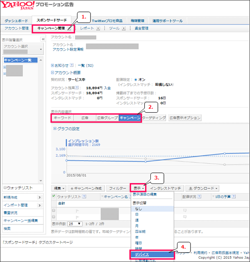250x262 pixels.
Task: Click the Yahoo! JAPAN logo
Action: pos(18,5)
